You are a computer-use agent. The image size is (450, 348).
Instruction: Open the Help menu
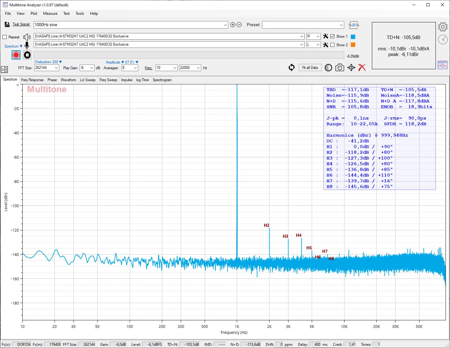click(94, 14)
